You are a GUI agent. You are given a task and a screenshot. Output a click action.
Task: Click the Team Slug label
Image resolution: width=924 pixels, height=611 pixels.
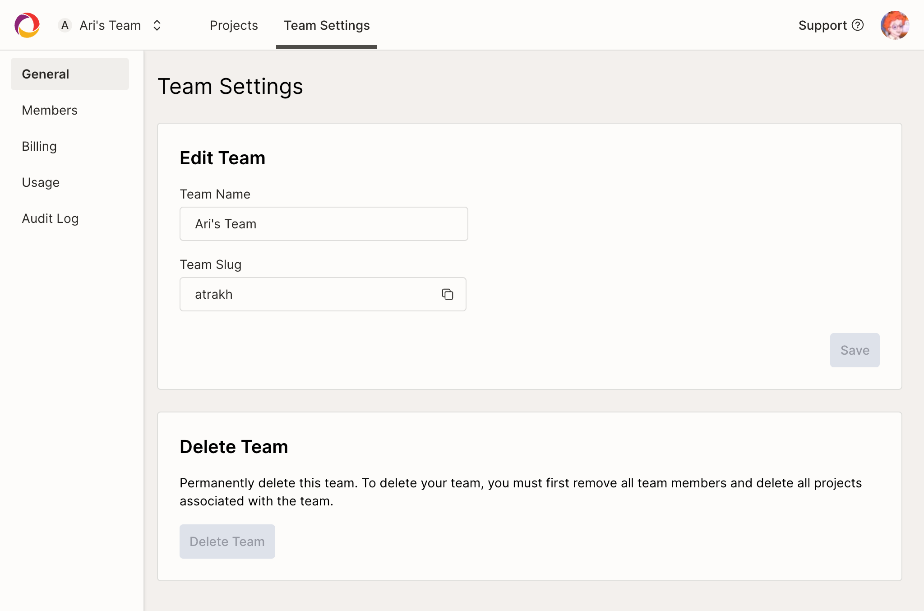[210, 264]
